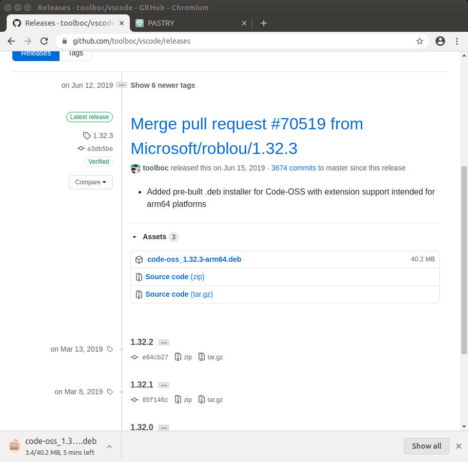This screenshot has width=468, height=462.
Task: Download code-oss_1.32.3-arm64.deb
Action: 194,259
